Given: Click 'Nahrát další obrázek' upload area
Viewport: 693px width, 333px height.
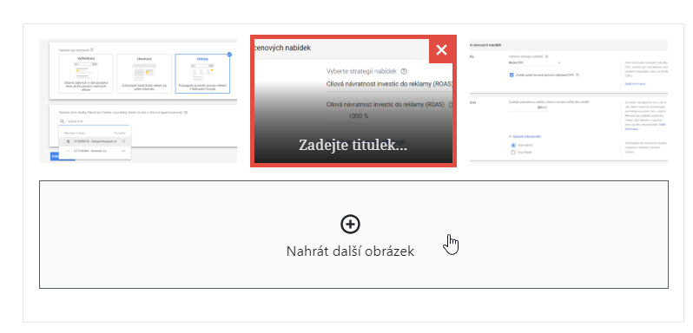Looking at the screenshot, I should (x=353, y=235).
